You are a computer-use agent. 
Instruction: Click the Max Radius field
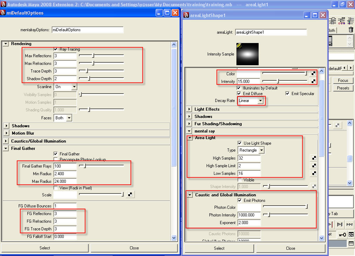65,181
